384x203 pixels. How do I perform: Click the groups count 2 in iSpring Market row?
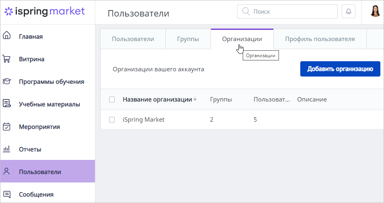pyautogui.click(x=212, y=119)
